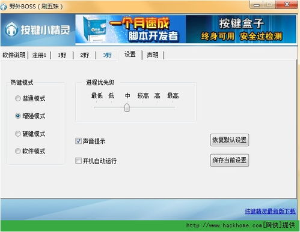Screen dimensions: 300x232
Task: Open the 3野 tab
Action: click(x=108, y=55)
